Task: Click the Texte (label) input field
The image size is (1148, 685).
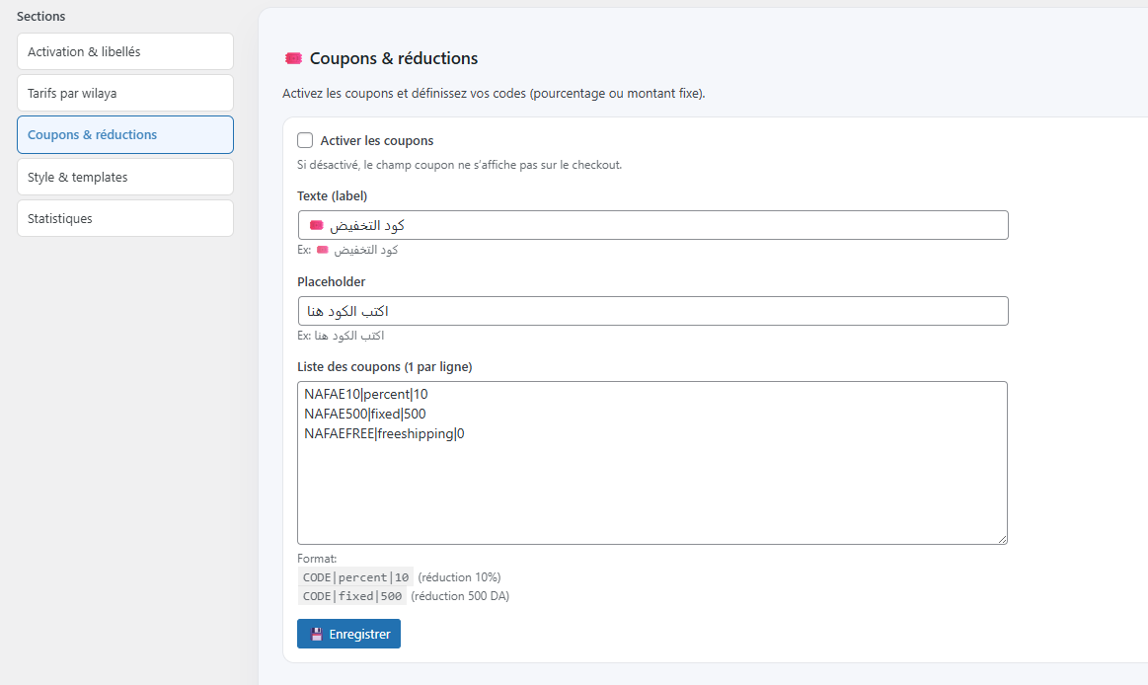Action: point(651,224)
